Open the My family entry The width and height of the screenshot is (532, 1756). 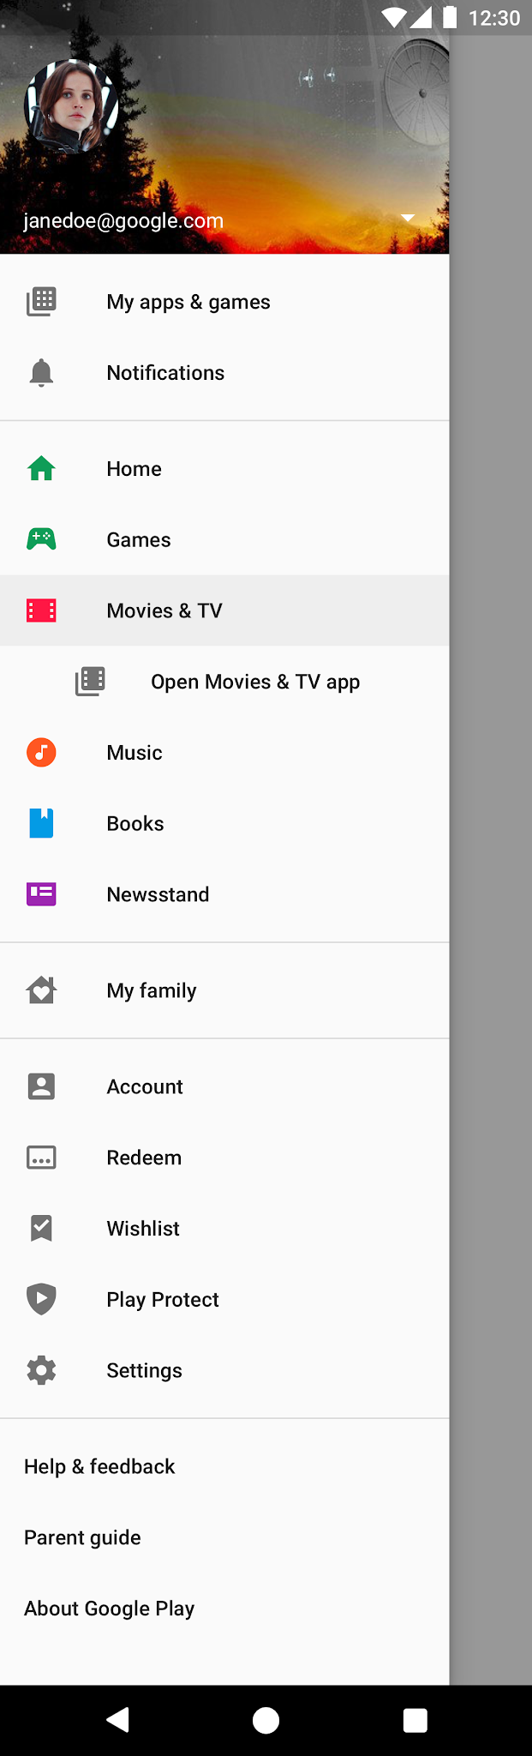(224, 990)
